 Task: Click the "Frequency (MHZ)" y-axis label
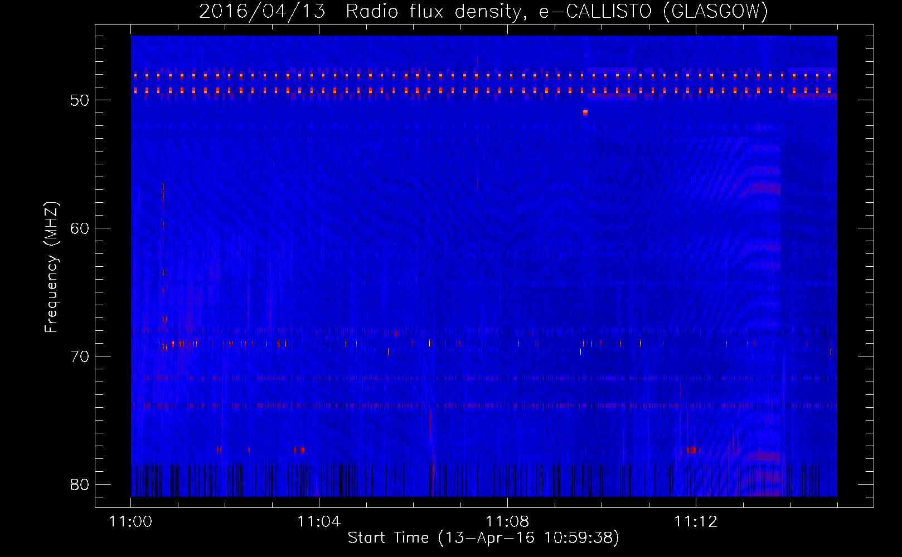coord(51,268)
